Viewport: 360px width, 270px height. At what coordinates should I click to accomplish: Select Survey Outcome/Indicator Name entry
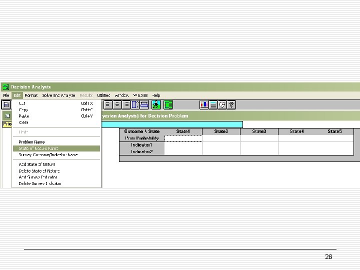pyautogui.click(x=56, y=154)
